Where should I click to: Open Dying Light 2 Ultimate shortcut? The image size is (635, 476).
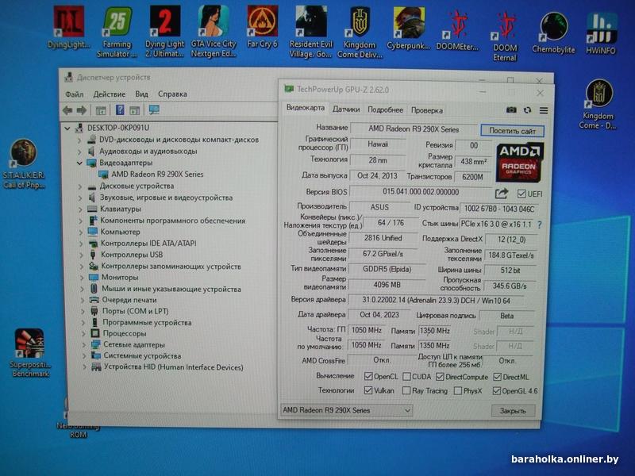(165, 32)
